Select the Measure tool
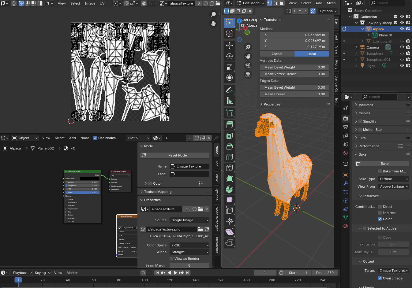412x288 pixels. (x=230, y=101)
